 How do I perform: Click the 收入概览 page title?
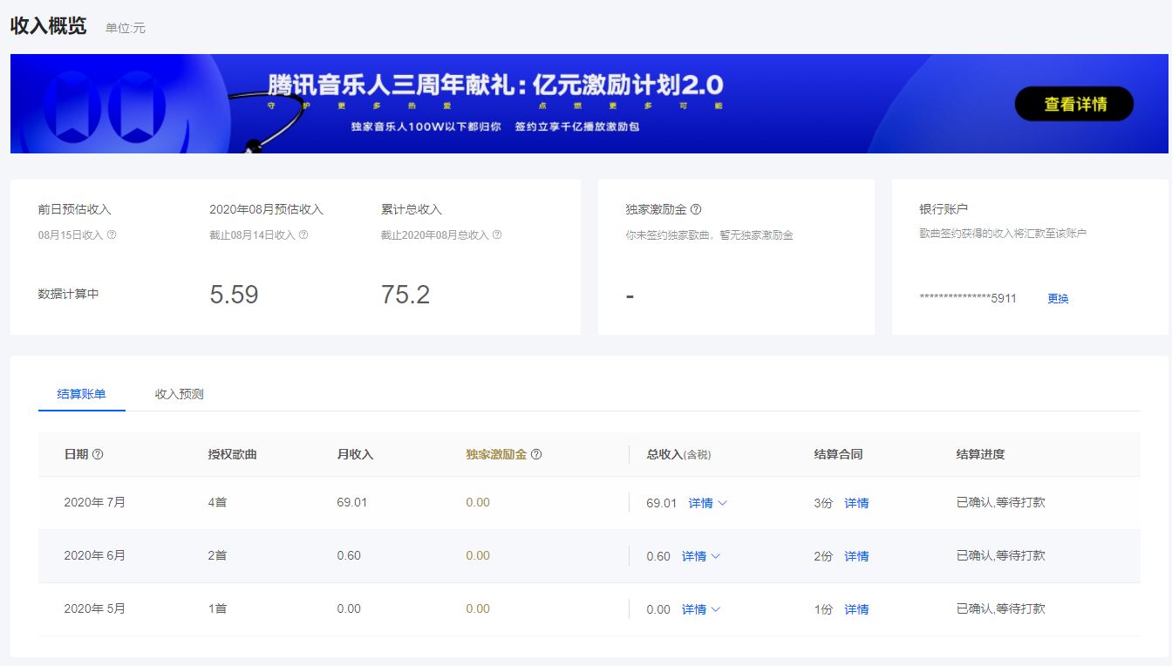49,26
